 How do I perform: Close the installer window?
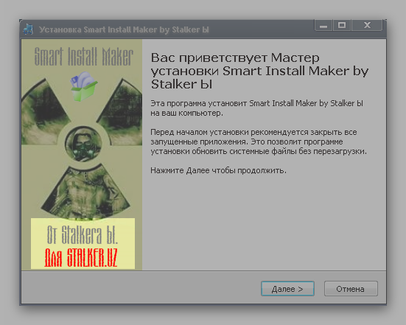[367, 25]
